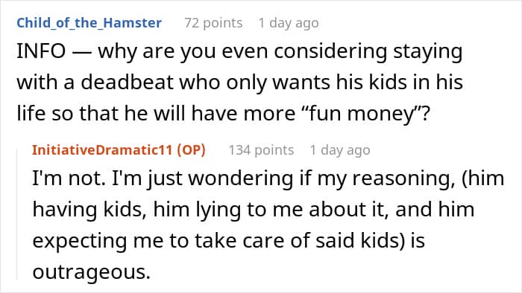The height and width of the screenshot is (293, 522).
Task: Click the 134 points score
Action: (x=261, y=150)
